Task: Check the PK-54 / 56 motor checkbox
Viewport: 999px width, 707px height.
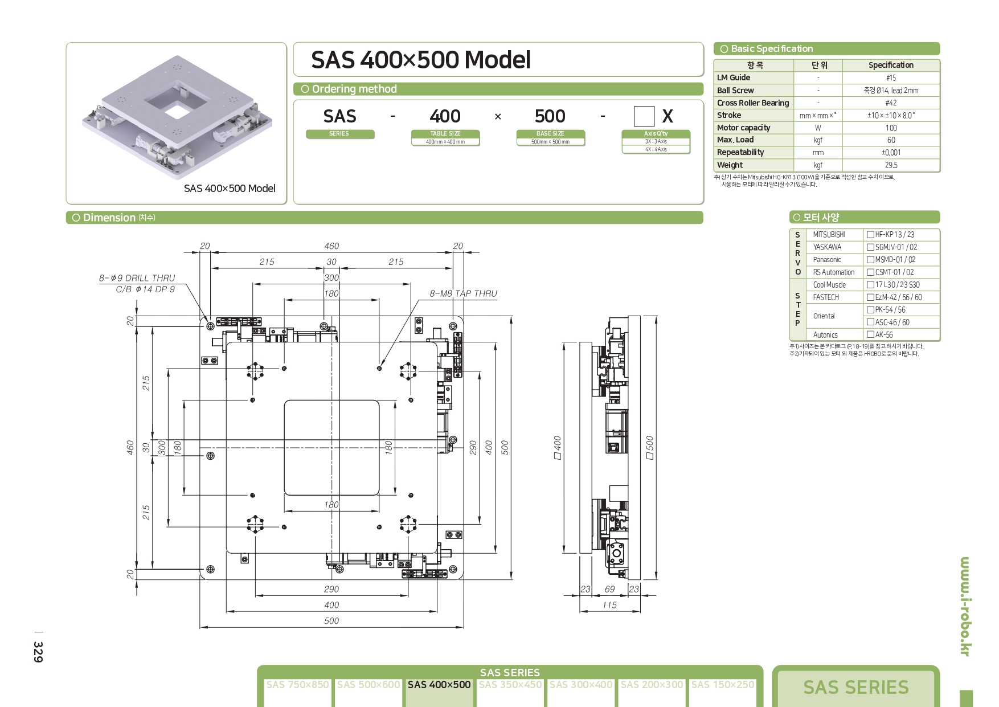Action: coord(870,310)
